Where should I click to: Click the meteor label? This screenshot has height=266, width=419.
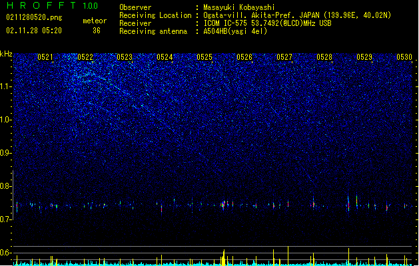pyautogui.click(x=95, y=21)
